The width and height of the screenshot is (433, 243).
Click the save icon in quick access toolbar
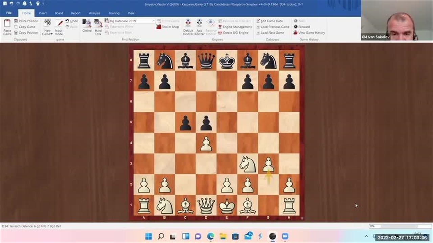tap(5, 4)
